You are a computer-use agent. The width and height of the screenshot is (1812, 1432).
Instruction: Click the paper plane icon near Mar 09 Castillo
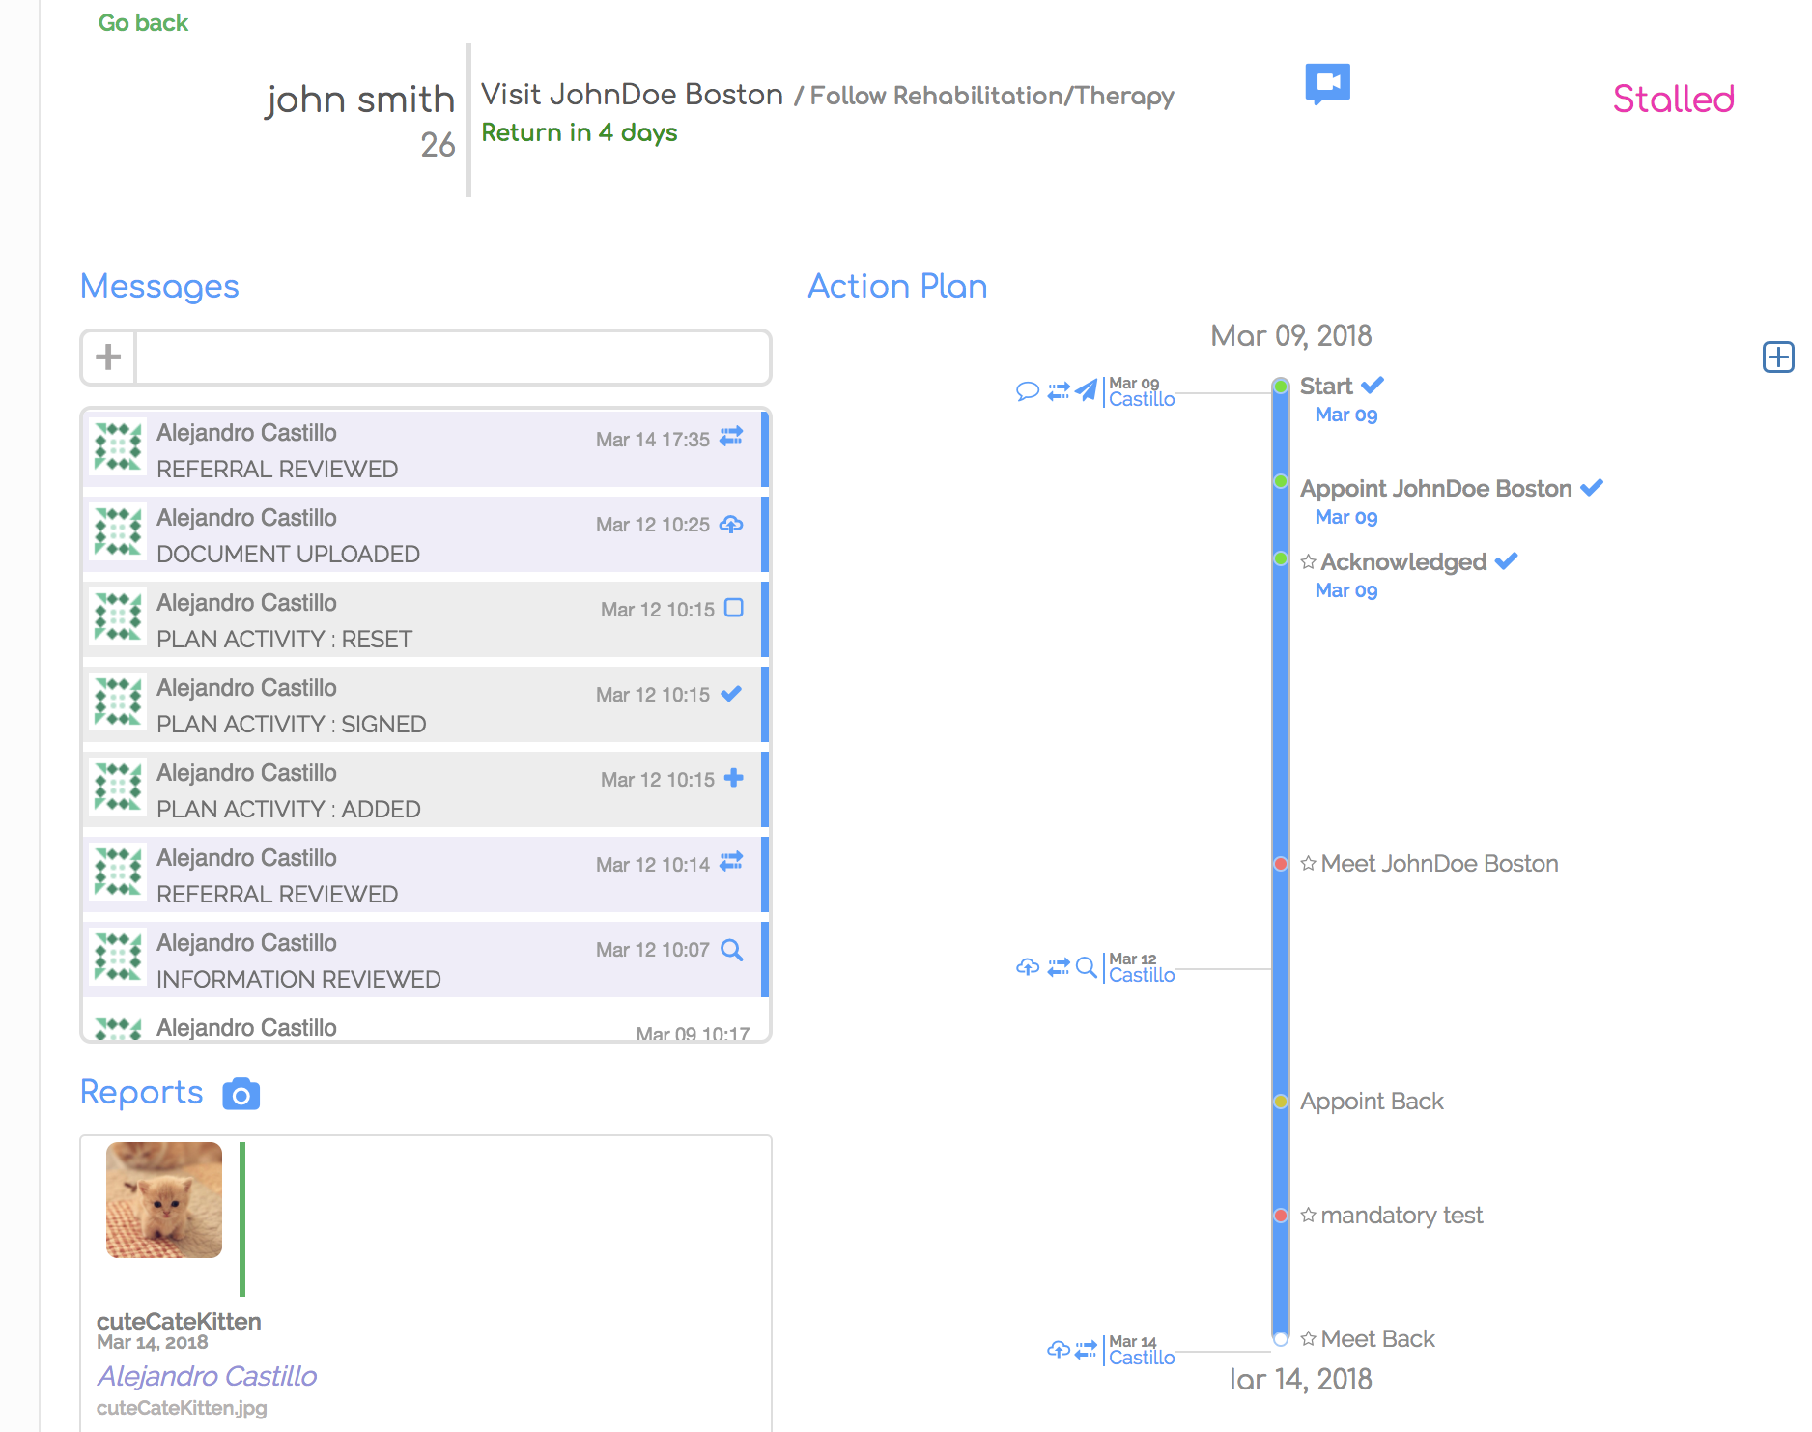coord(1087,390)
